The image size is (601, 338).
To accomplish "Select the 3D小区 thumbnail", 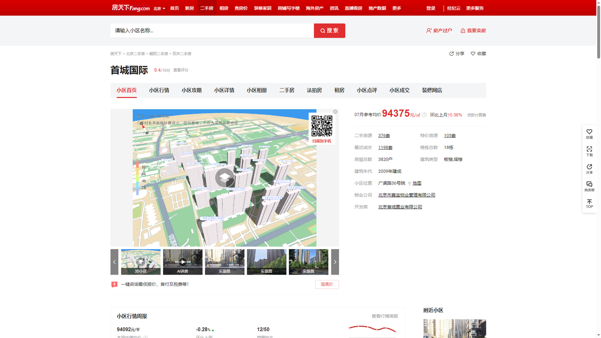I will tap(141, 262).
